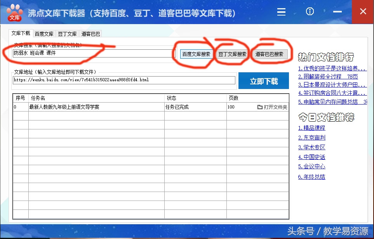
Task: Switch to the 豆丁文库 tab
Action: point(67,34)
